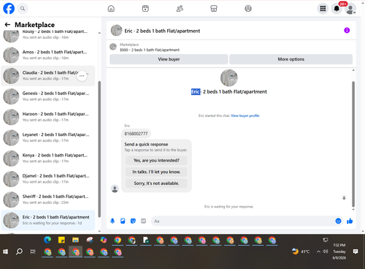Viewport: 365px width, 269px height.
Task: Open the Kenya conversation
Action: [x=48, y=159]
